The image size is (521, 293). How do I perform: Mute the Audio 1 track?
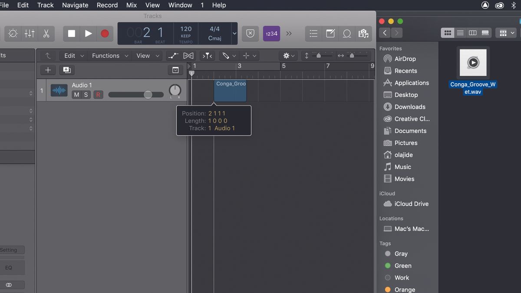(x=76, y=94)
